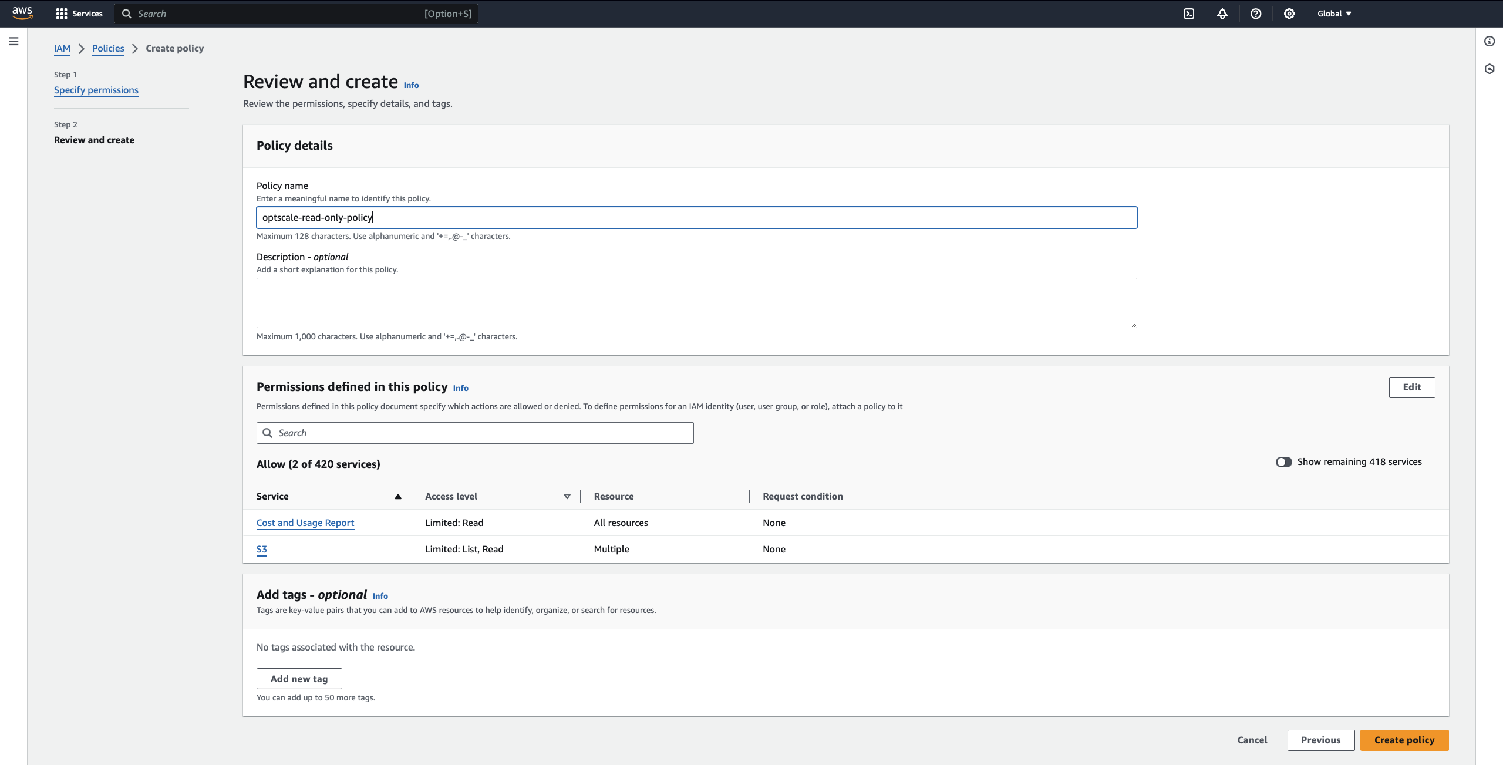Go to Policies breadcrumb

[x=108, y=48]
